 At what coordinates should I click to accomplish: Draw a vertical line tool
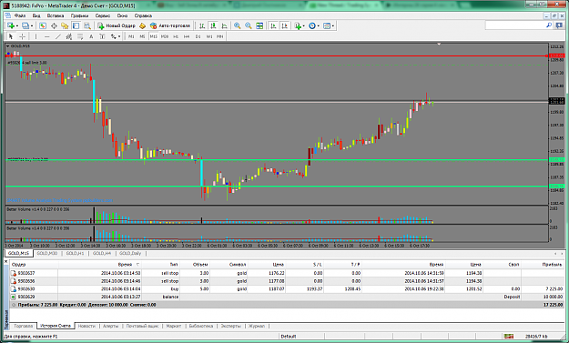click(x=36, y=36)
